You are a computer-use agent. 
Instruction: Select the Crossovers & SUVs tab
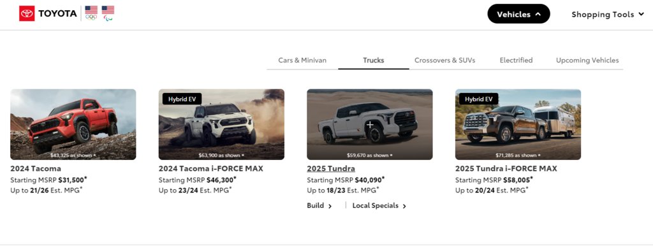coord(444,60)
